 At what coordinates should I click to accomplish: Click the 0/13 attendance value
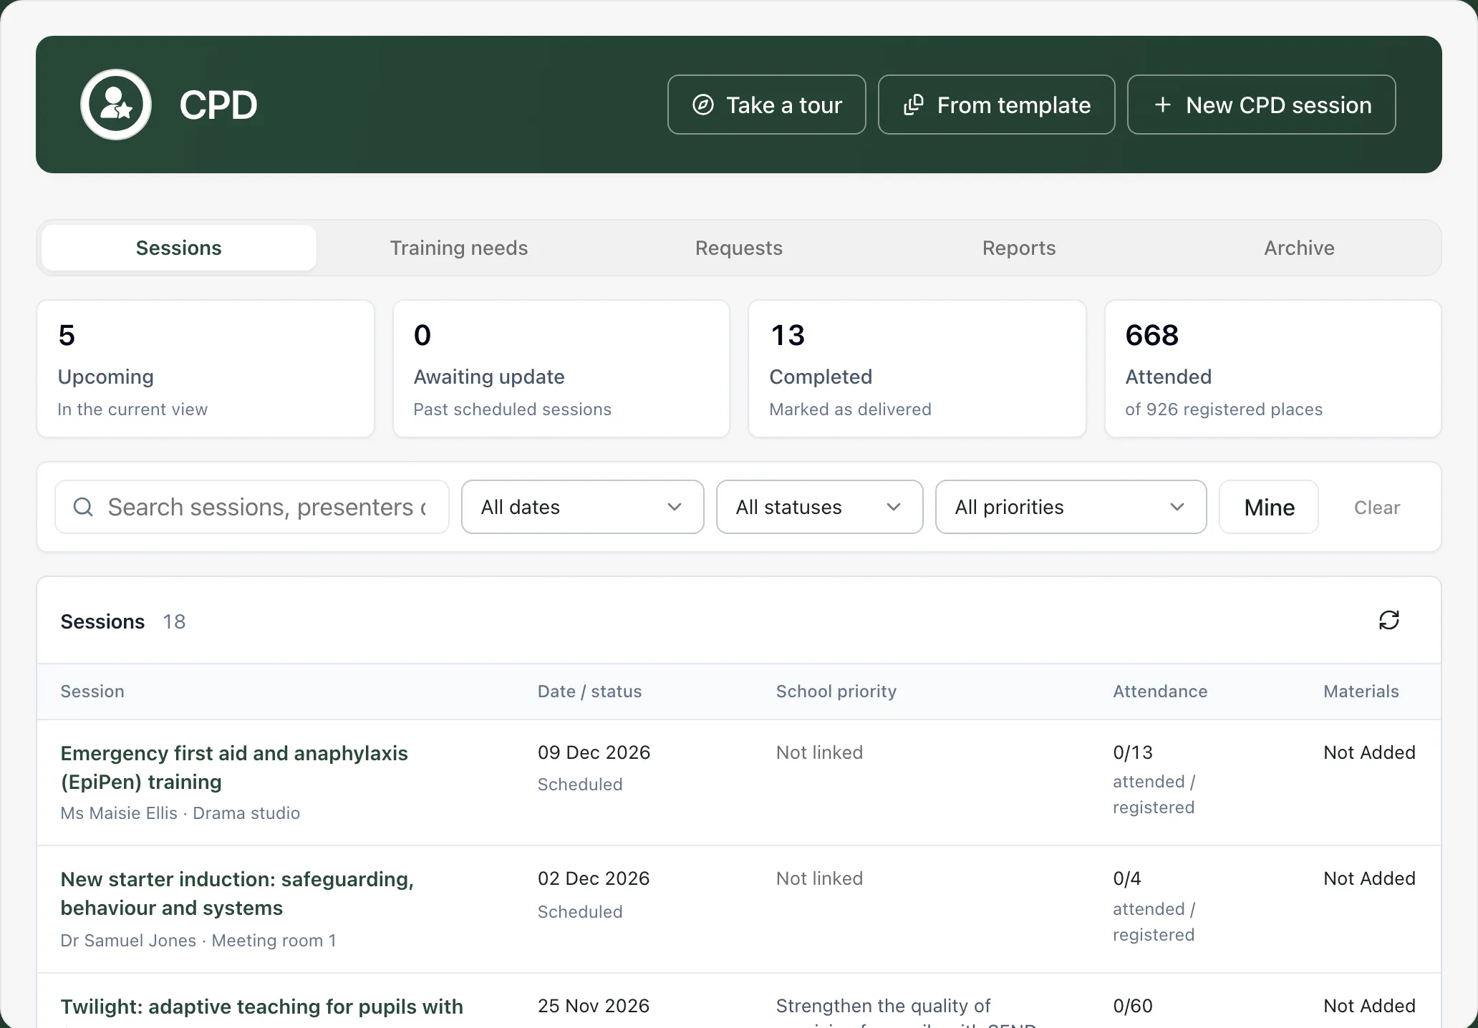point(1133,752)
